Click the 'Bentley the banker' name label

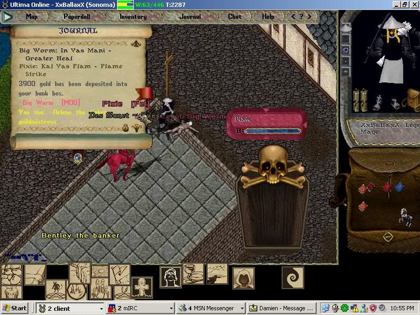pyautogui.click(x=80, y=236)
